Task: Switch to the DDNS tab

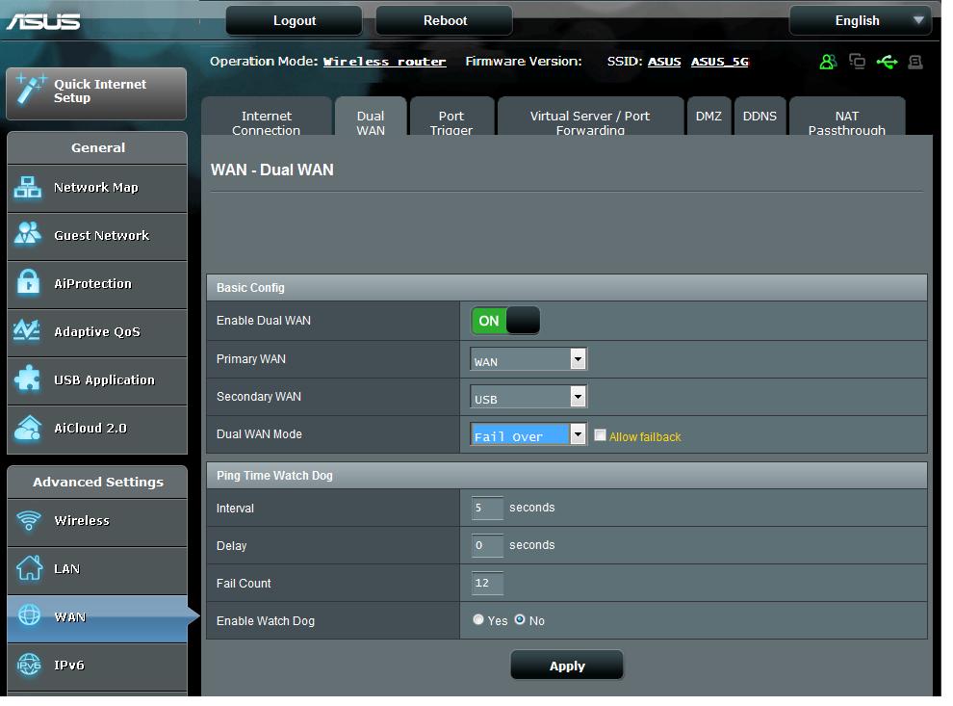Action: pos(760,117)
